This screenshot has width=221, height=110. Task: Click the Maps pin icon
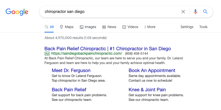(x=61, y=27)
